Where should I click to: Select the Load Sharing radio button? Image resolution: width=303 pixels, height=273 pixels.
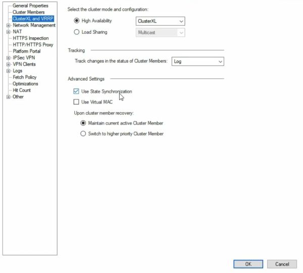77,32
